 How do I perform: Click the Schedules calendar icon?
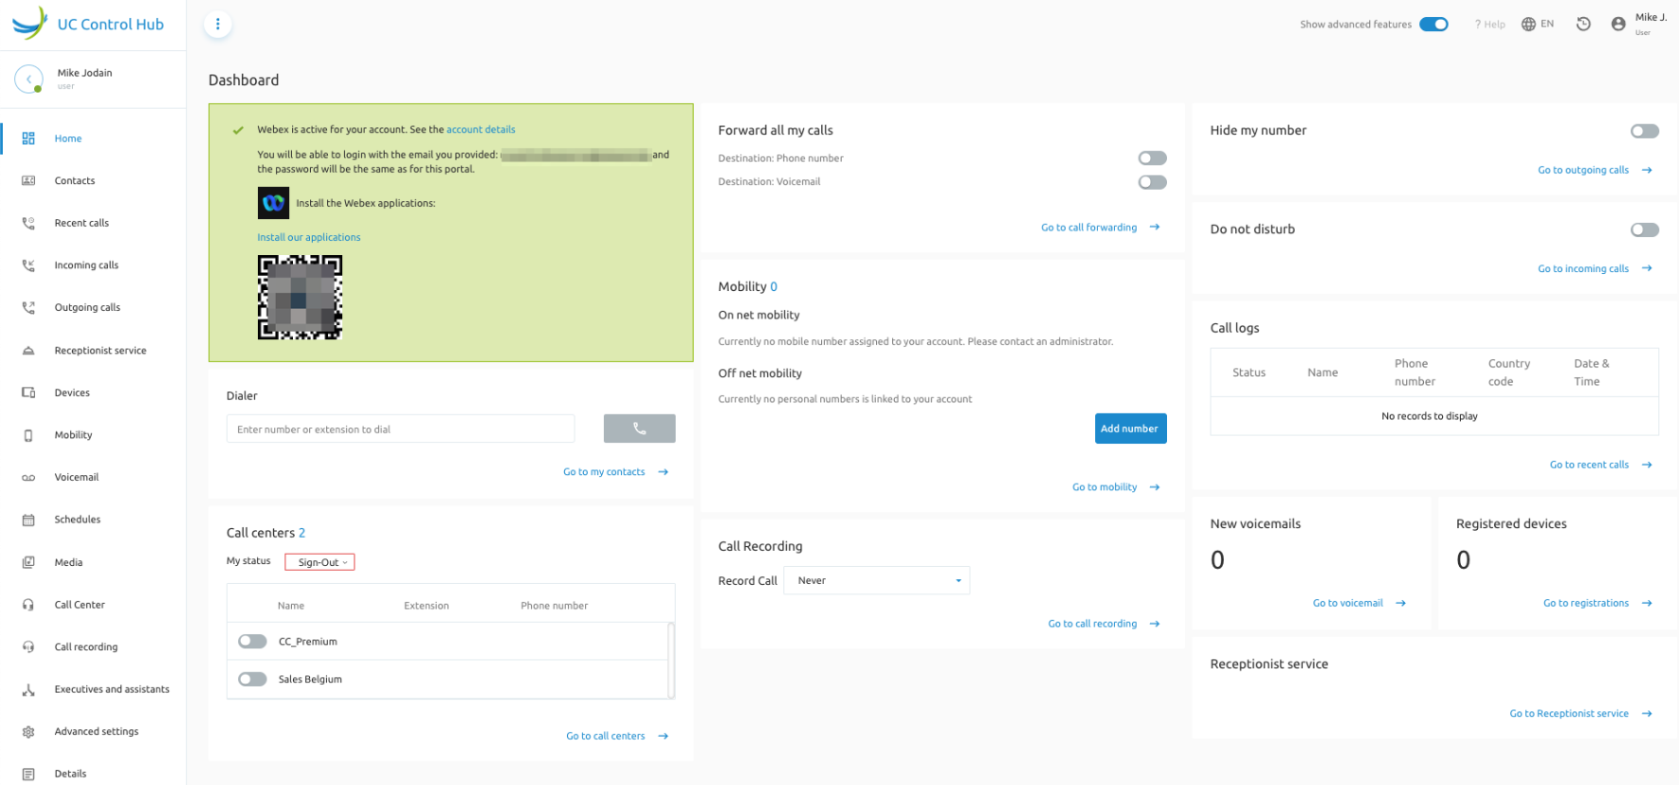(x=28, y=520)
